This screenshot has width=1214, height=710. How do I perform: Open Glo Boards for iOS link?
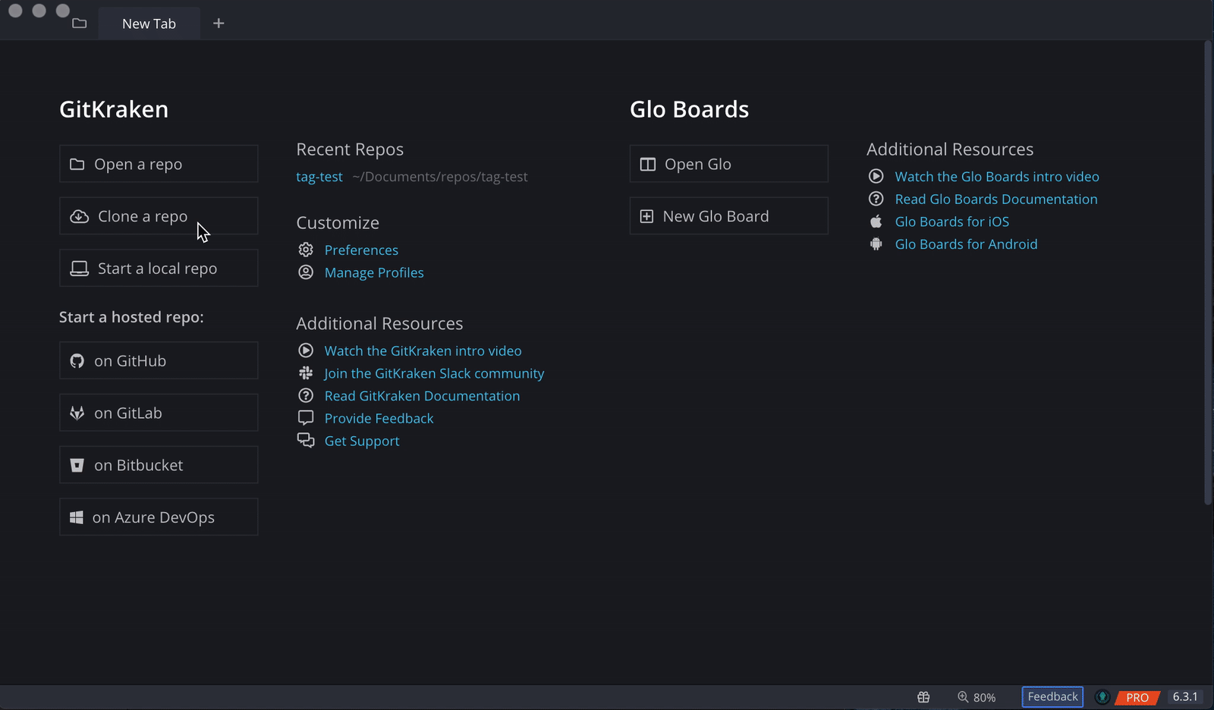(x=952, y=222)
